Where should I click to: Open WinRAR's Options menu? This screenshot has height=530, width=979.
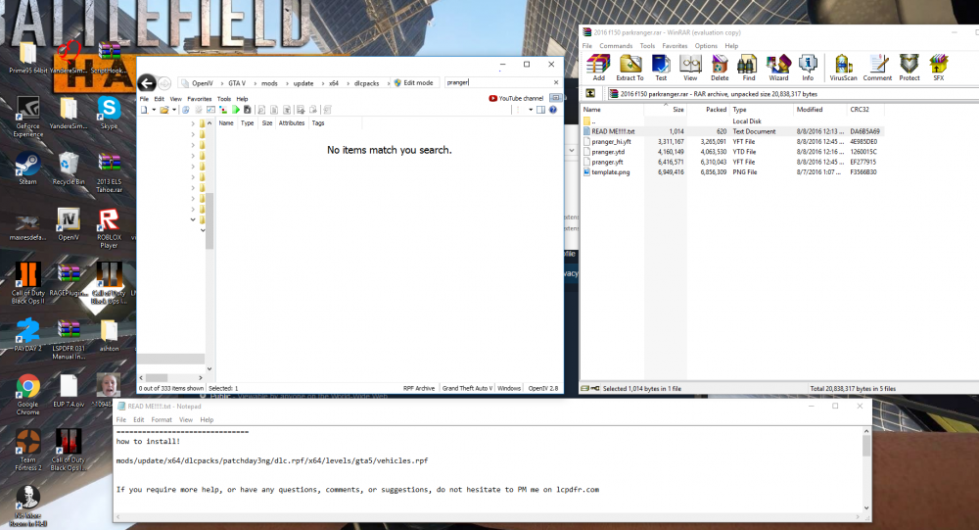pyautogui.click(x=706, y=46)
